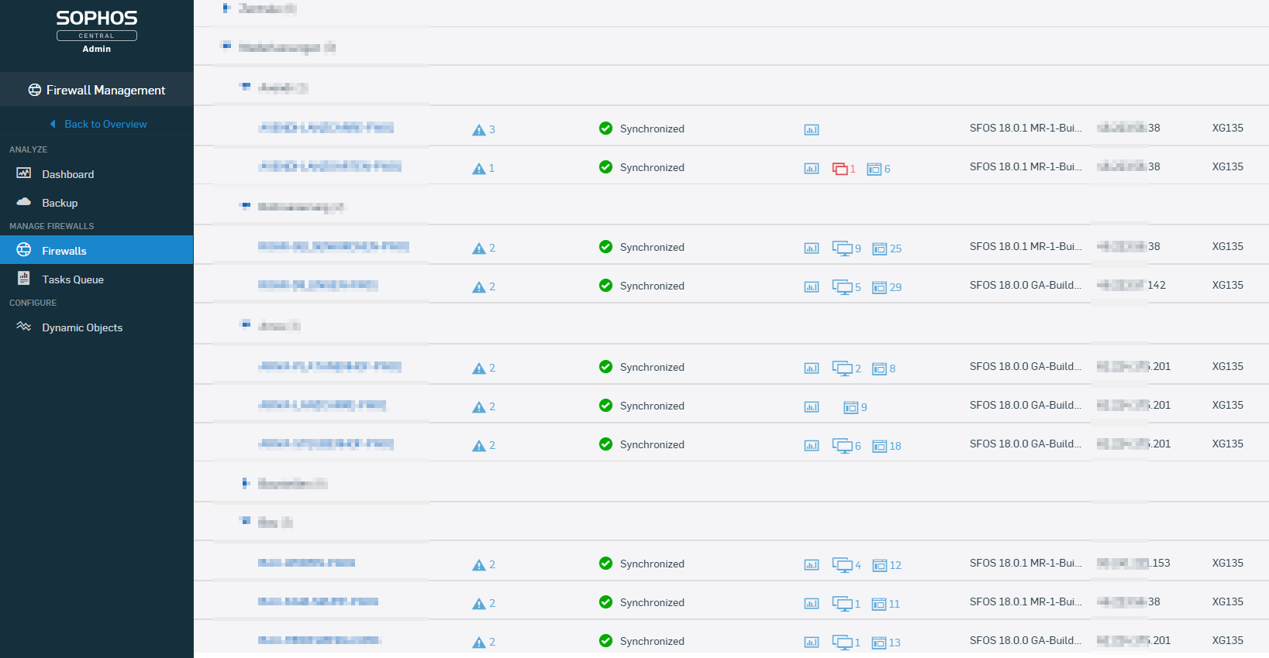The image size is (1269, 658).
Task: Click firewall name link in the IP ending 142 row
Action: (x=318, y=285)
